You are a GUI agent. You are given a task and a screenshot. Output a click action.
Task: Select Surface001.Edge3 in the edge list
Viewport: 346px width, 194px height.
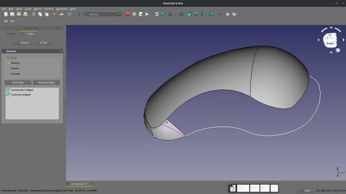32,90
